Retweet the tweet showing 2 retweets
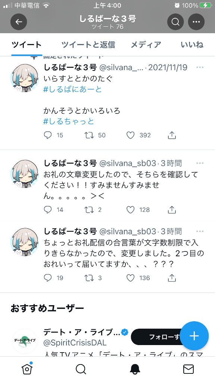The width and height of the screenshot is (215, 382). 89,210
